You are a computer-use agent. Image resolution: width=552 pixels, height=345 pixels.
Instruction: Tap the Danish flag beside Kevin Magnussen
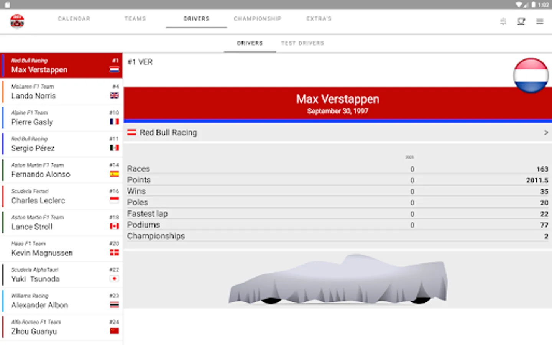pyautogui.click(x=114, y=252)
